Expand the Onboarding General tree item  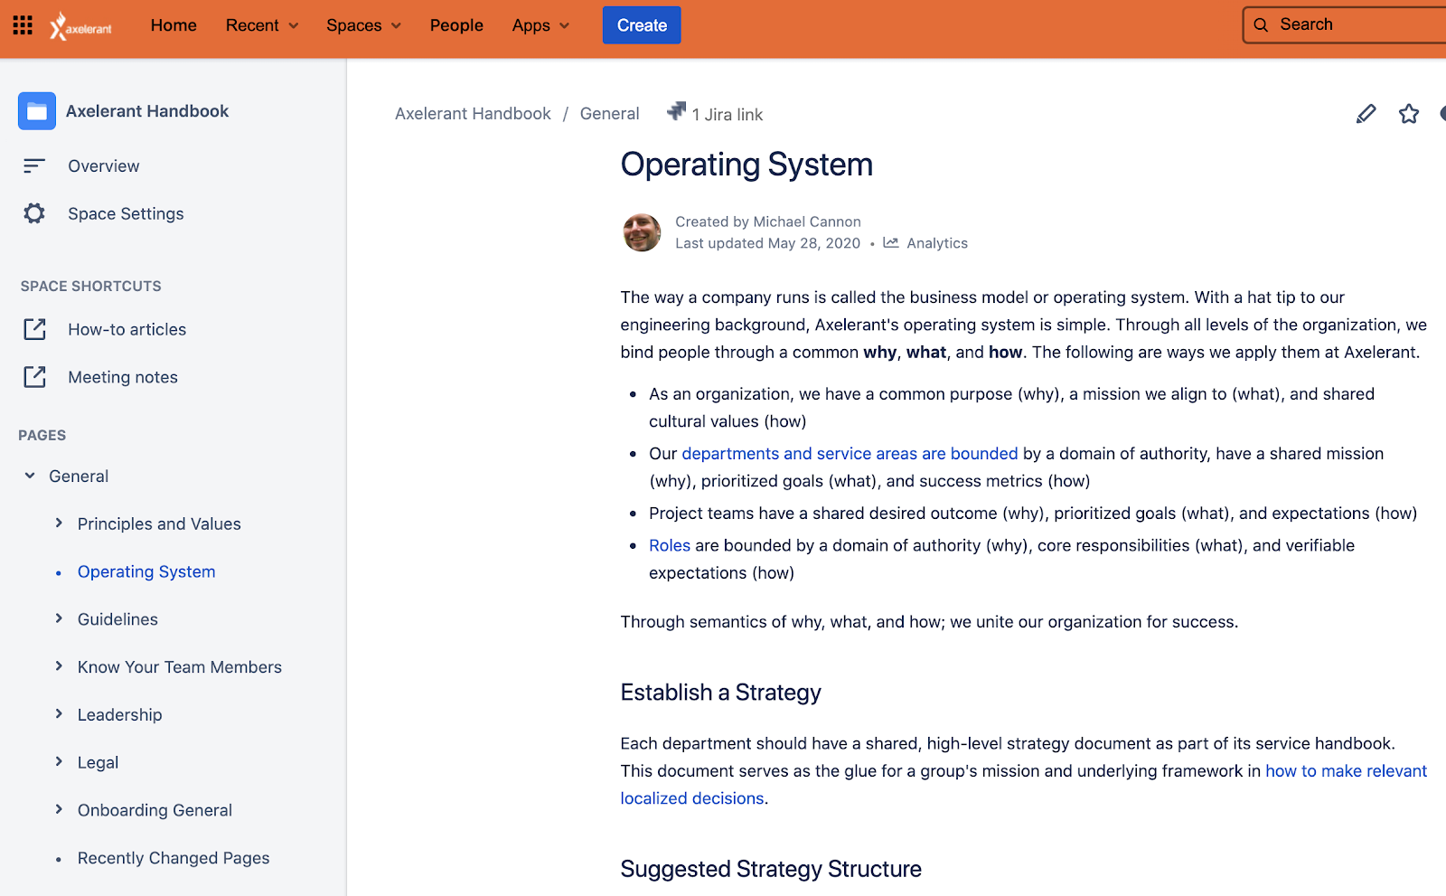click(x=59, y=809)
